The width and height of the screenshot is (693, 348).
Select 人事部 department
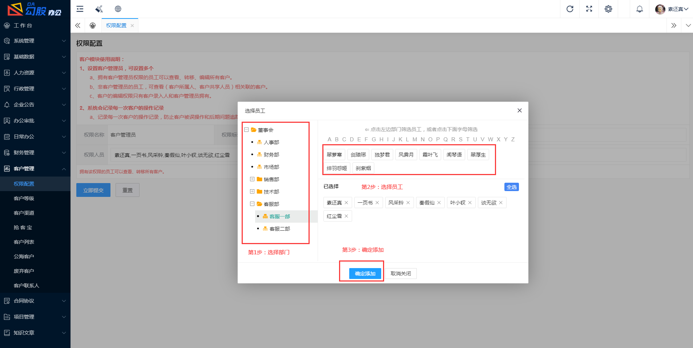coord(271,142)
